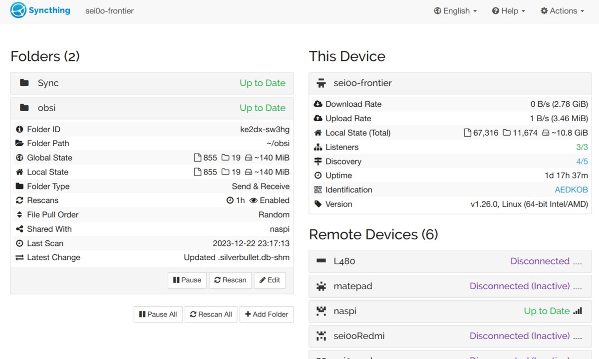The height and width of the screenshot is (359, 599).
Task: Click the Listeners sitemap icon
Action: 318,147
